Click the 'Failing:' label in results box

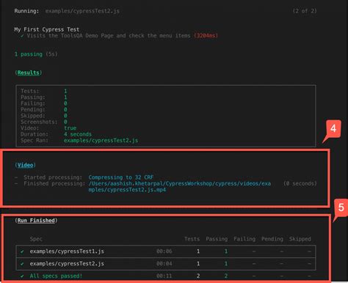(33, 103)
